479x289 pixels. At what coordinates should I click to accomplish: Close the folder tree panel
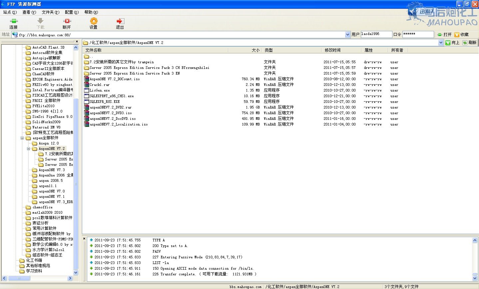[77, 42]
